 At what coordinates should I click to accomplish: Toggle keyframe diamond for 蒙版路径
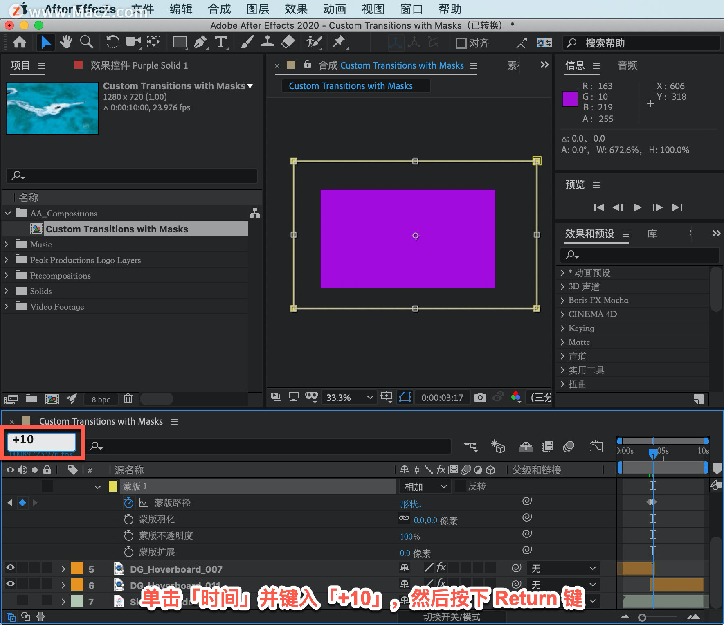[22, 503]
